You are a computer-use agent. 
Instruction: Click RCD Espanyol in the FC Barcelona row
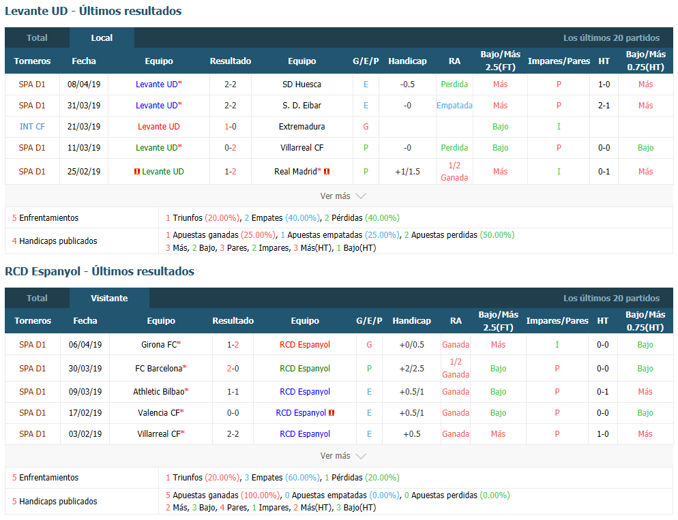coord(305,369)
